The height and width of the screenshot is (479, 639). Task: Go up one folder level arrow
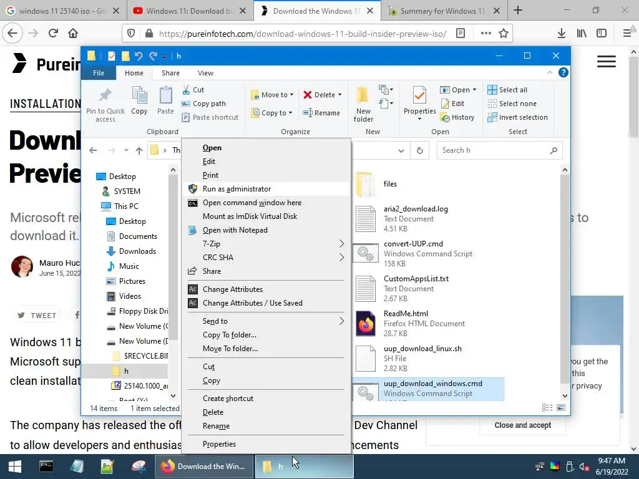tap(139, 151)
